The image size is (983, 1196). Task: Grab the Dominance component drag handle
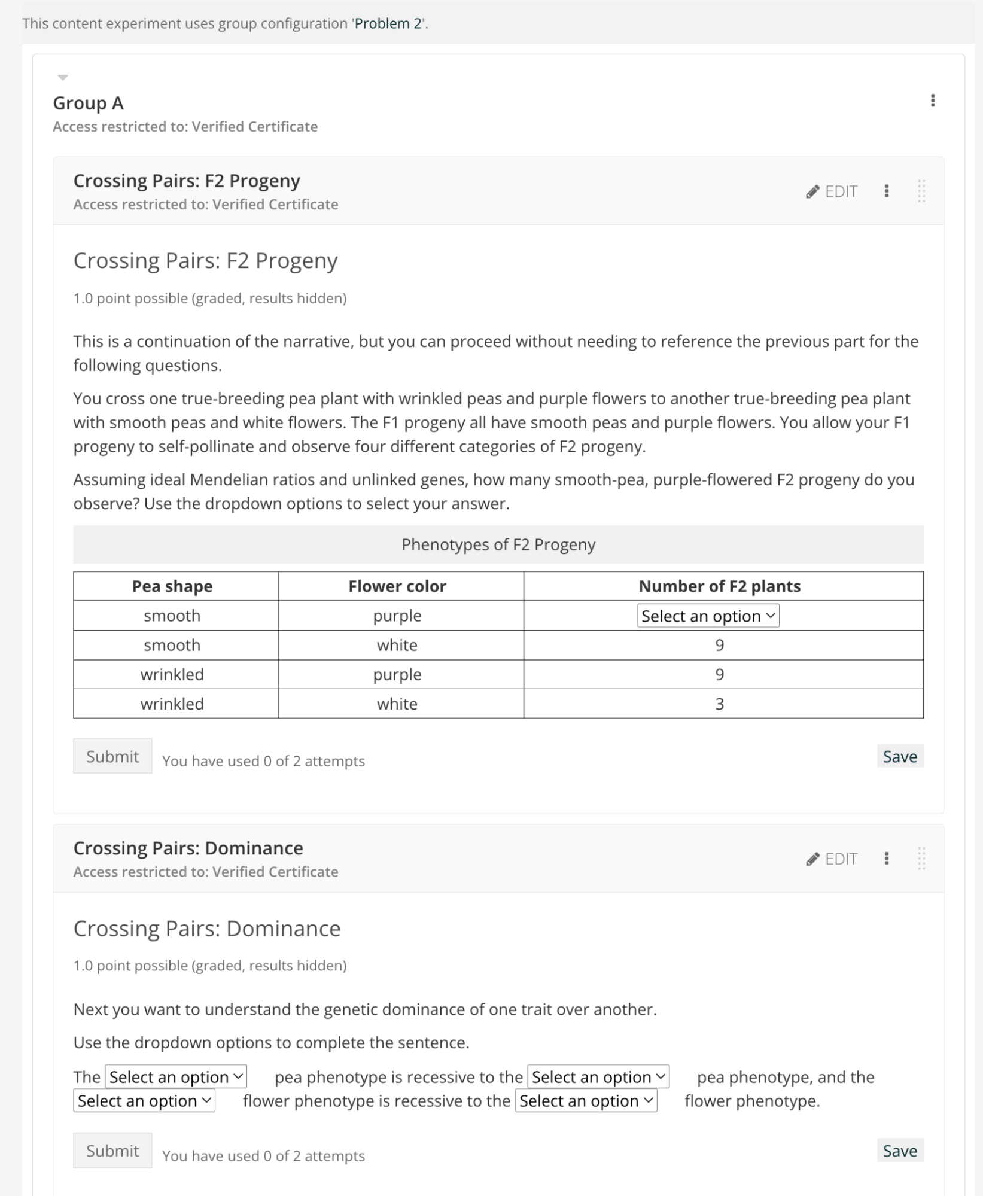(x=921, y=859)
